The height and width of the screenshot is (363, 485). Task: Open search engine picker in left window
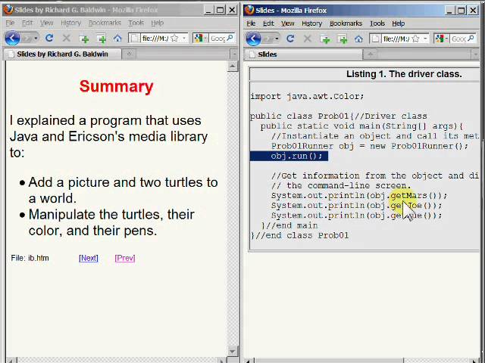[200, 39]
